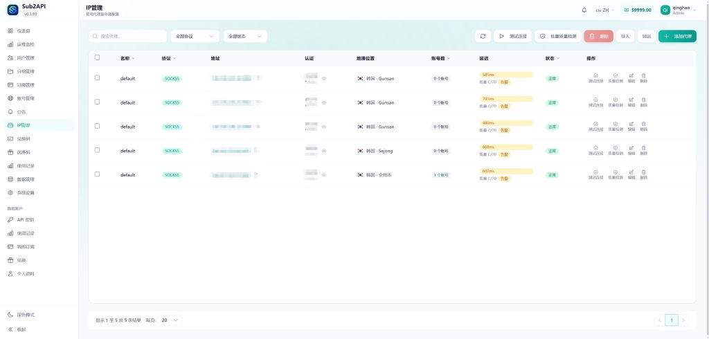Open the 全部协议 protocol filter dropdown
The height and width of the screenshot is (339, 709).
tap(195, 36)
